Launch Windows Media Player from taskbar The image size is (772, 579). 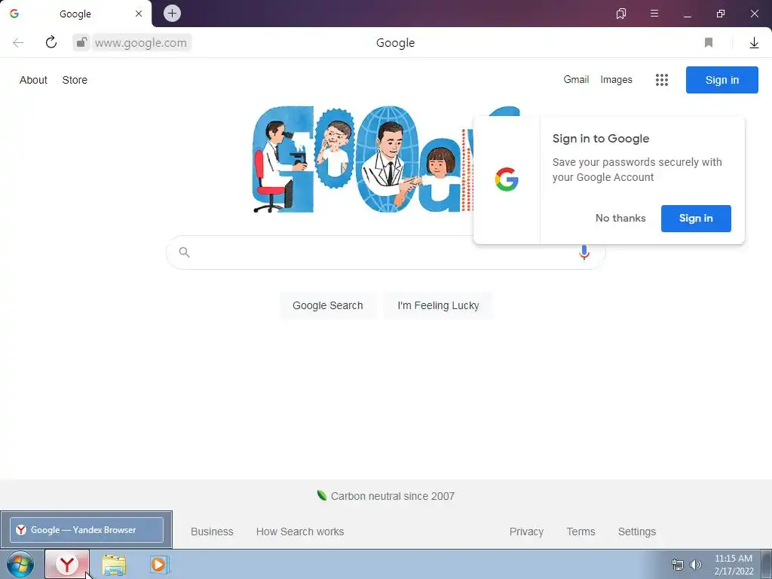(x=159, y=564)
